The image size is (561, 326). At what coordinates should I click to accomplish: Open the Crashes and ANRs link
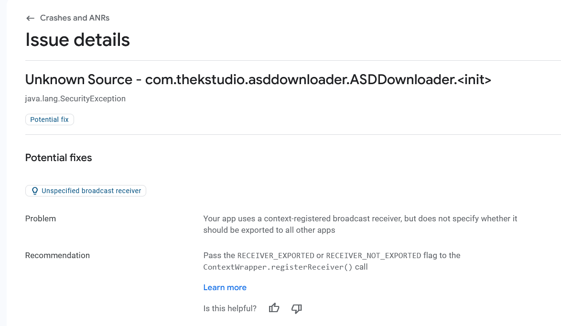point(75,18)
